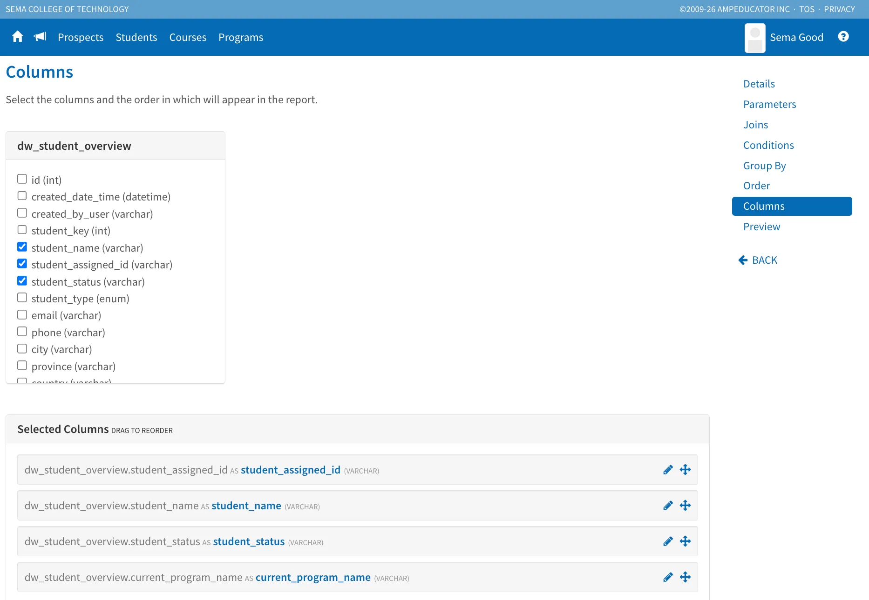Open the TOS link
This screenshot has height=600, width=869.
(807, 9)
